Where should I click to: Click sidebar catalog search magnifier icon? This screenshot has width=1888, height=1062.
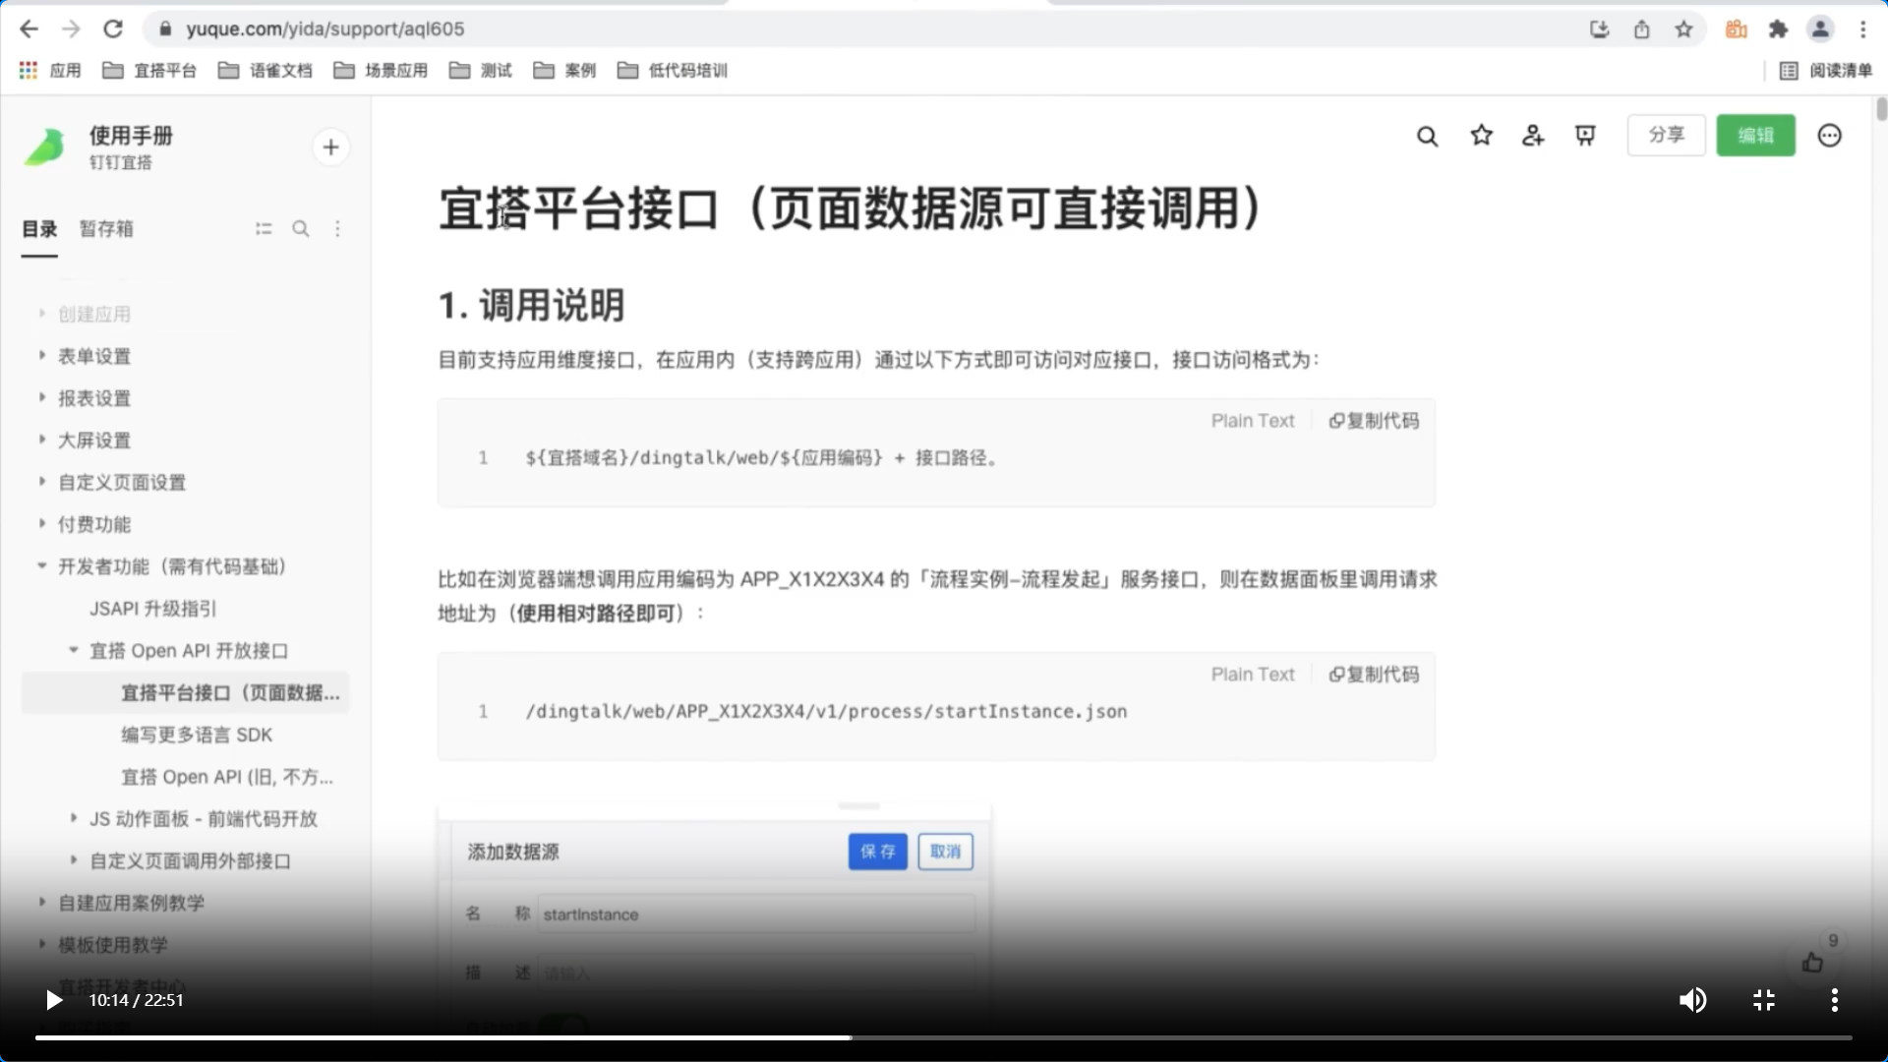click(x=301, y=229)
